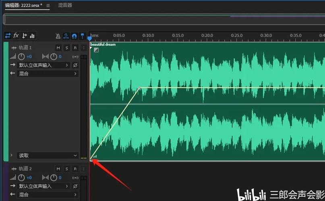Click Track 2 volume bars icon
325x201 pixels.
13,178
